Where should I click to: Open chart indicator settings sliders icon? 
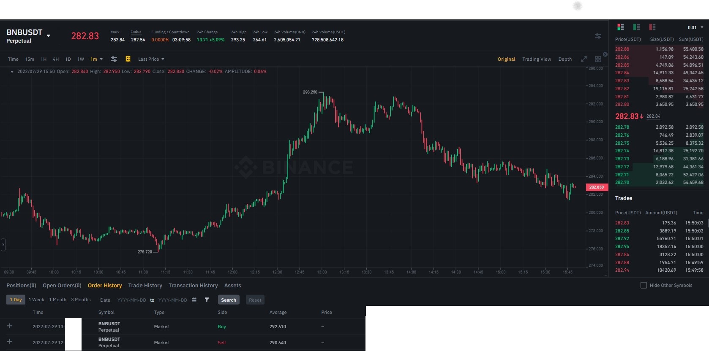coord(114,59)
